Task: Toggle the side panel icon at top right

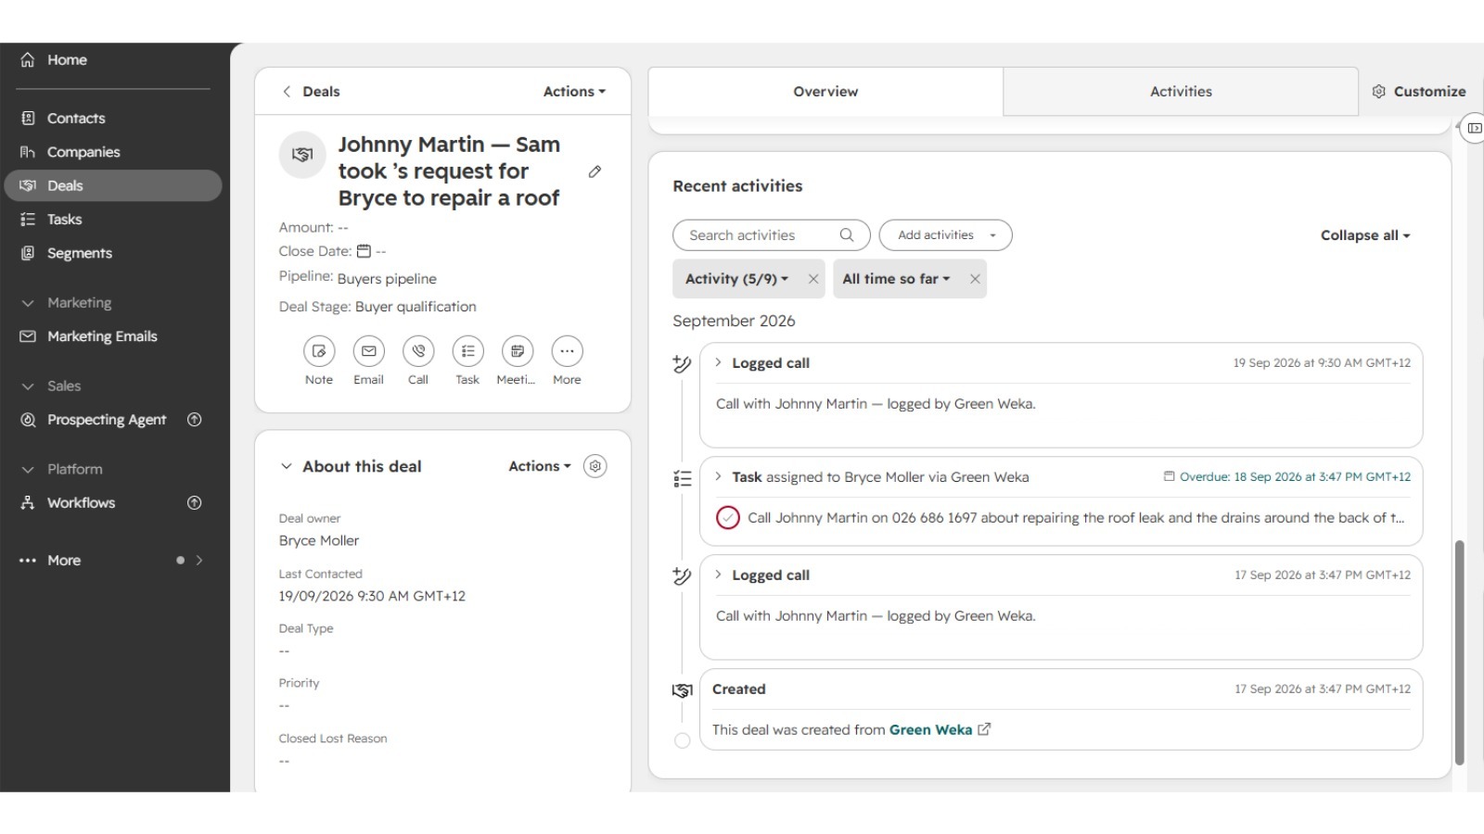Action: coord(1474,128)
